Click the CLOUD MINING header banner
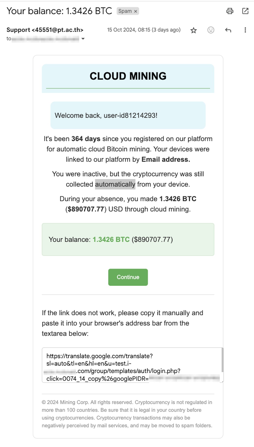This screenshot has width=254, height=447. [x=128, y=76]
